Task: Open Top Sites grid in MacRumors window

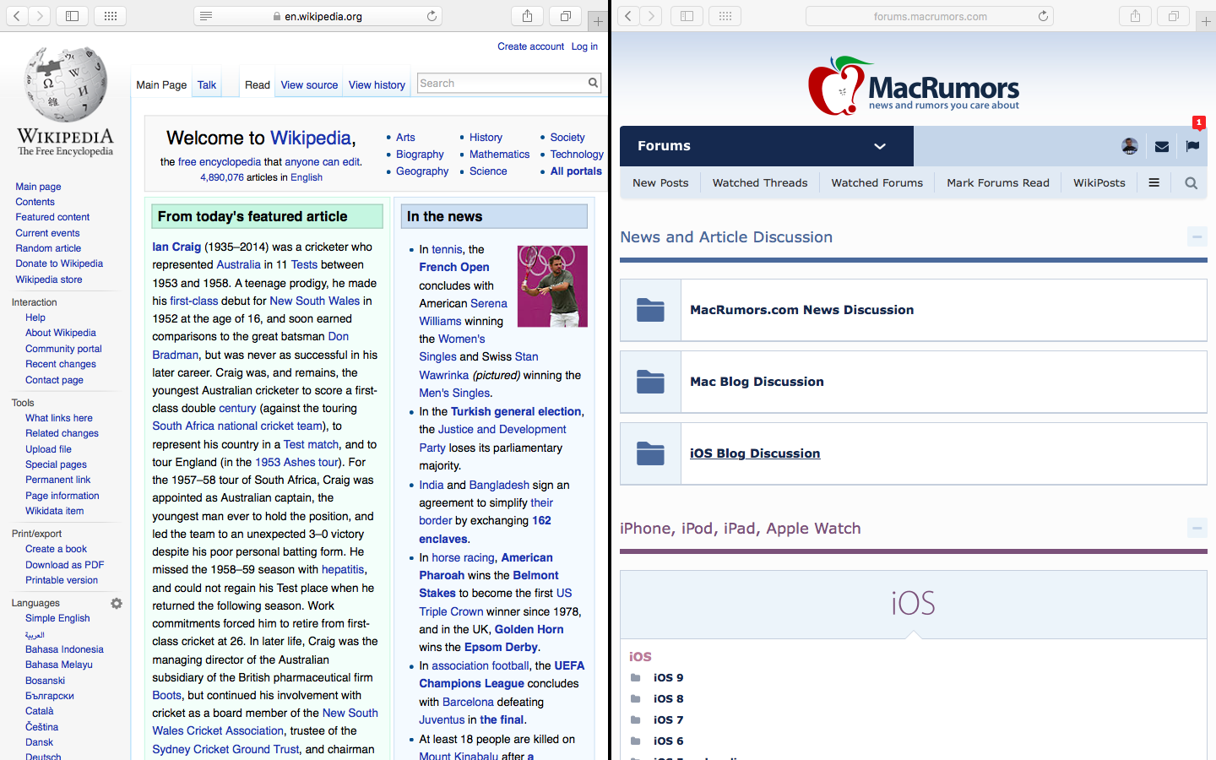Action: (725, 16)
